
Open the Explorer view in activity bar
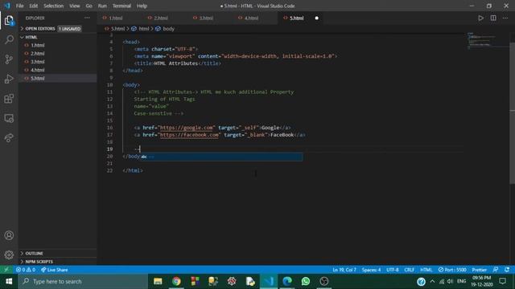pyautogui.click(x=9, y=20)
